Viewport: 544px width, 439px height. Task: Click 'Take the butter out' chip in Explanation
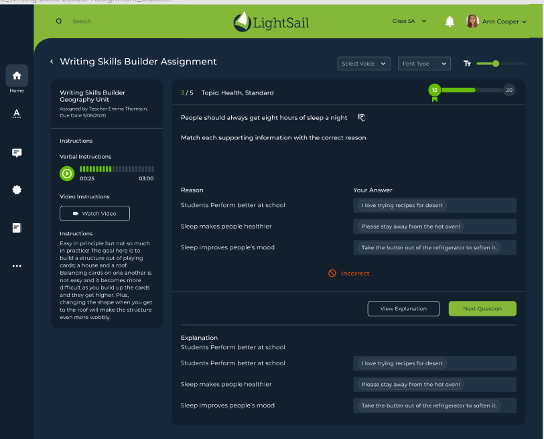pos(429,405)
